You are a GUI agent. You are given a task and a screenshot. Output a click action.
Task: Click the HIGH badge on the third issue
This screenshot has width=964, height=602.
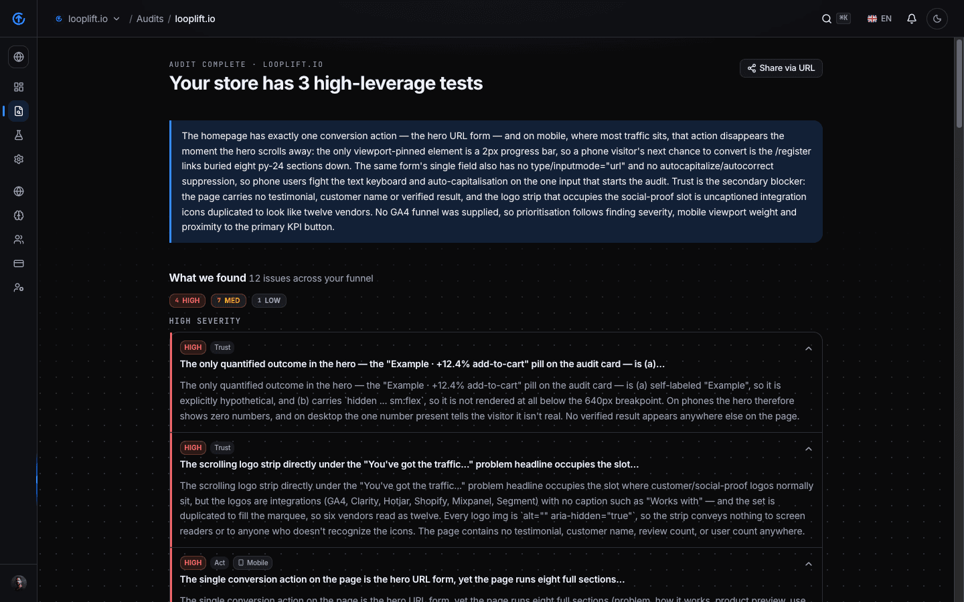[x=193, y=563]
